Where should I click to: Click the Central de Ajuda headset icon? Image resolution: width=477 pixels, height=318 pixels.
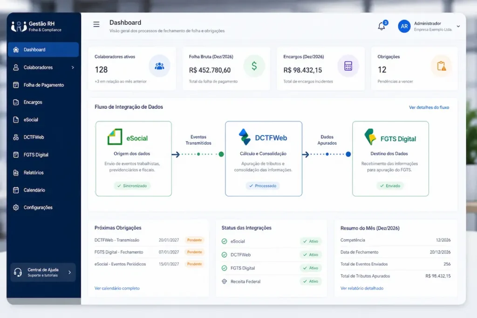coord(18,272)
